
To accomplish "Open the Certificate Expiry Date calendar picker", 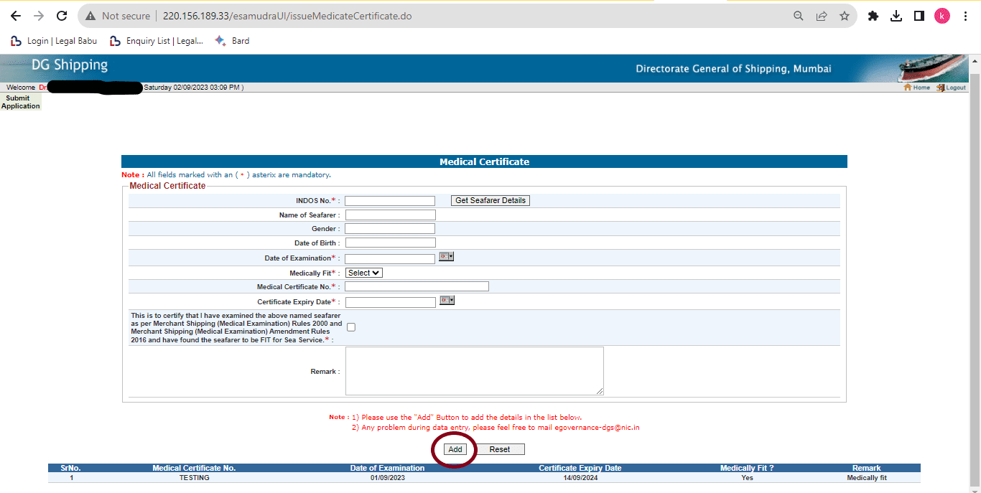I will pos(446,300).
